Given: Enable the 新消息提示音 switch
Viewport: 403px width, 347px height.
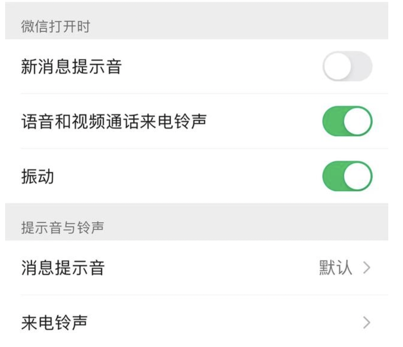Looking at the screenshot, I should pyautogui.click(x=347, y=66).
